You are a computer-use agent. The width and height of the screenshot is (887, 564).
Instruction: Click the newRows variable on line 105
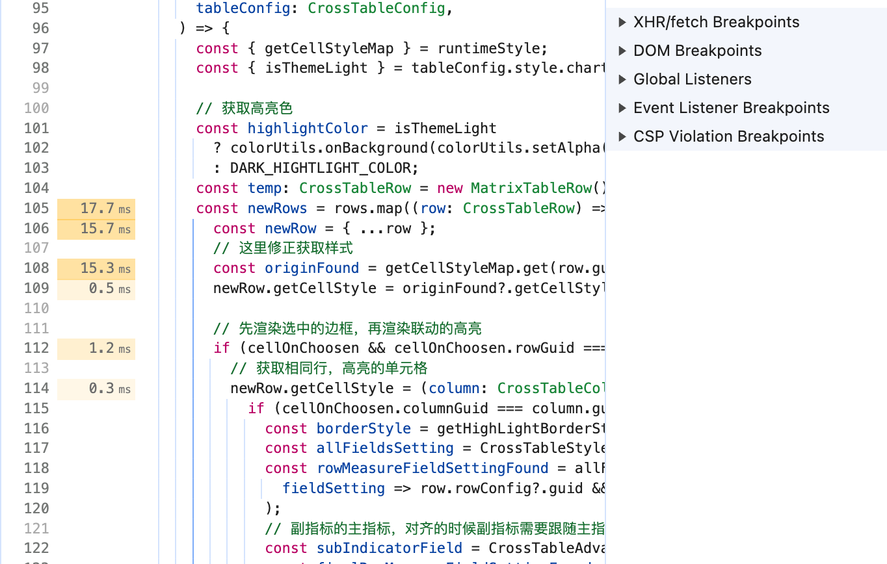(x=278, y=208)
